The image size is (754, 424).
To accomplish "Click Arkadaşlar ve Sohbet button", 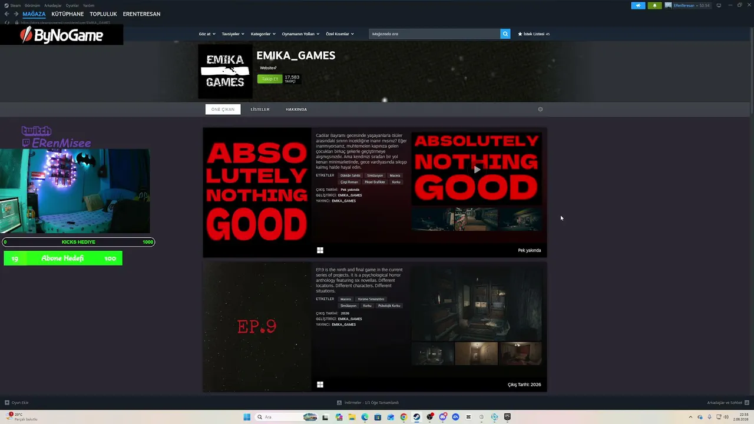I will [x=727, y=403].
